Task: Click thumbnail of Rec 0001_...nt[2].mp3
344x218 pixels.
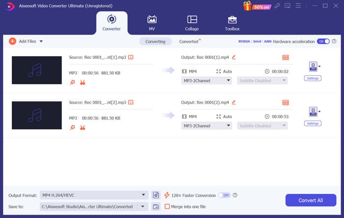Action: point(37,115)
